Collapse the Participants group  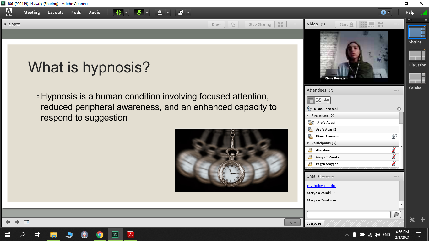pyautogui.click(x=308, y=143)
